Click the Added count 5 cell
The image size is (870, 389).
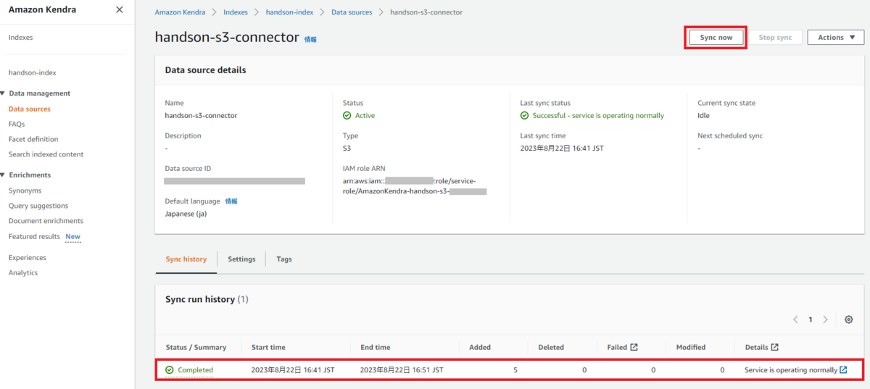pos(515,370)
